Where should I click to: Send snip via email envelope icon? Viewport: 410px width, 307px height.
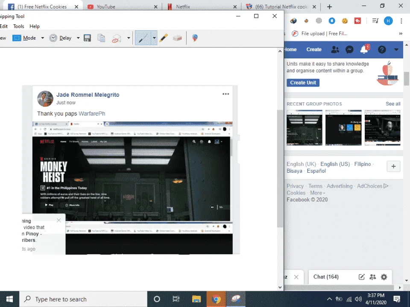click(x=117, y=38)
